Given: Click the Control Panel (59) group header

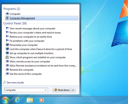Looking at the screenshot, I should click(x=15, y=23).
